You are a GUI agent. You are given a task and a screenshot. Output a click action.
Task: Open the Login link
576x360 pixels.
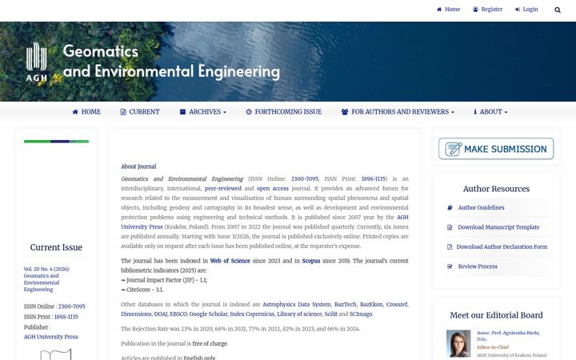(530, 10)
